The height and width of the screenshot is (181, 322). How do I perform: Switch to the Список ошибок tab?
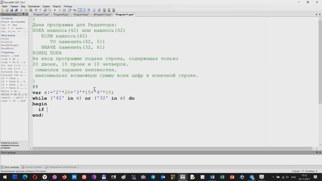32,167
